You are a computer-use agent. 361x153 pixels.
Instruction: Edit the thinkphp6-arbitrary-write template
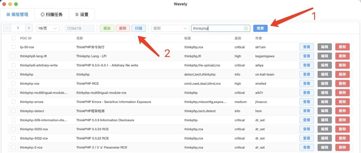[325, 65]
